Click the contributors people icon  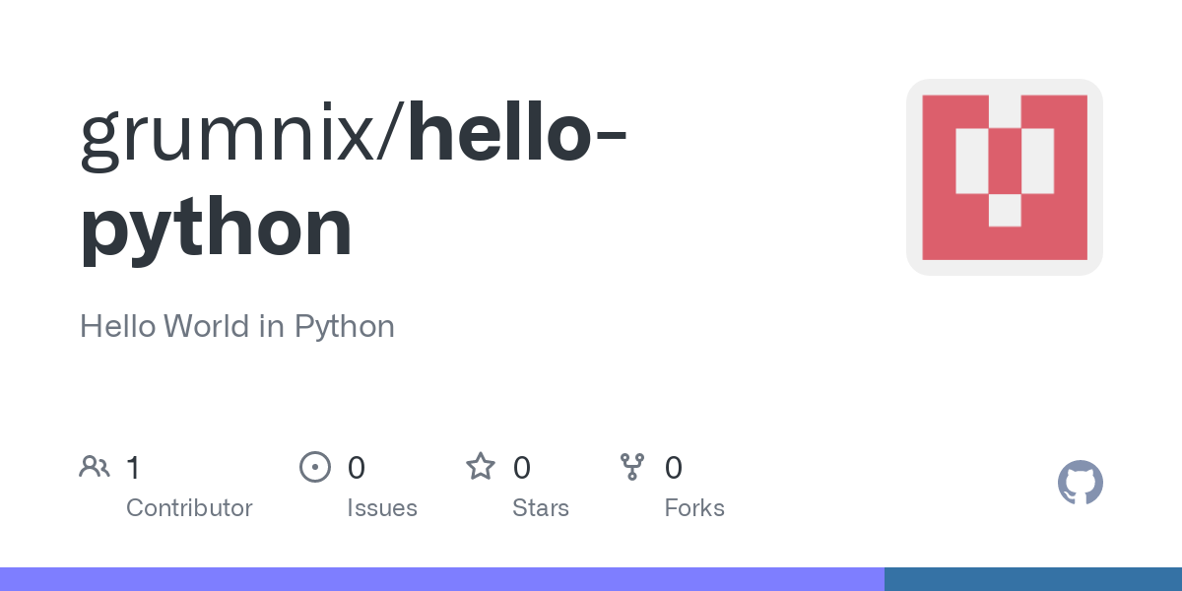[x=95, y=467]
